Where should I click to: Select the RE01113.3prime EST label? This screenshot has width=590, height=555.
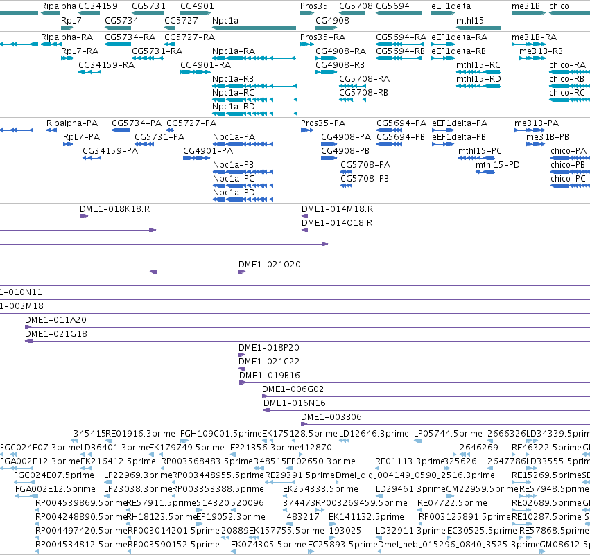click(x=410, y=461)
